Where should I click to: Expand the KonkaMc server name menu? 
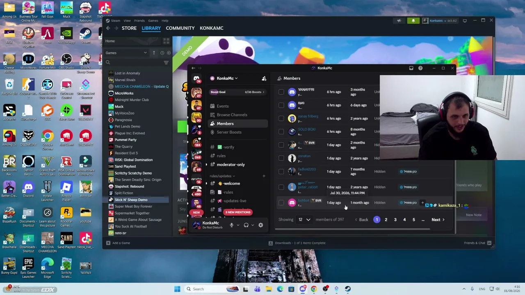(x=227, y=78)
